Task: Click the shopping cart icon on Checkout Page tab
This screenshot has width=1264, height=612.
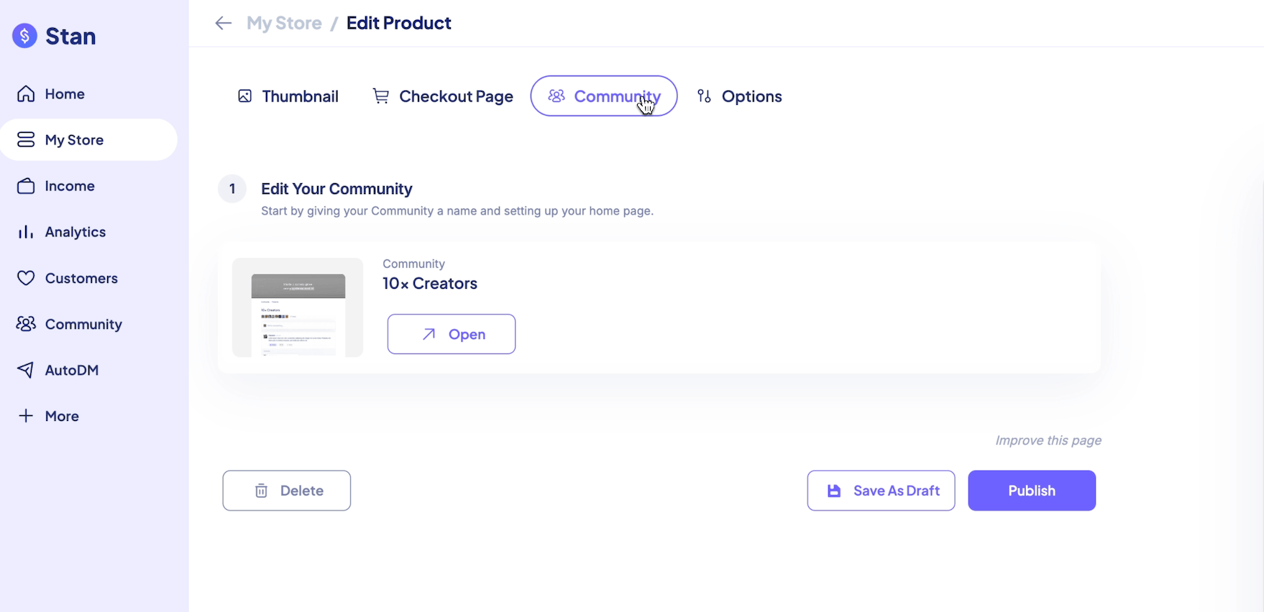Action: click(x=381, y=96)
